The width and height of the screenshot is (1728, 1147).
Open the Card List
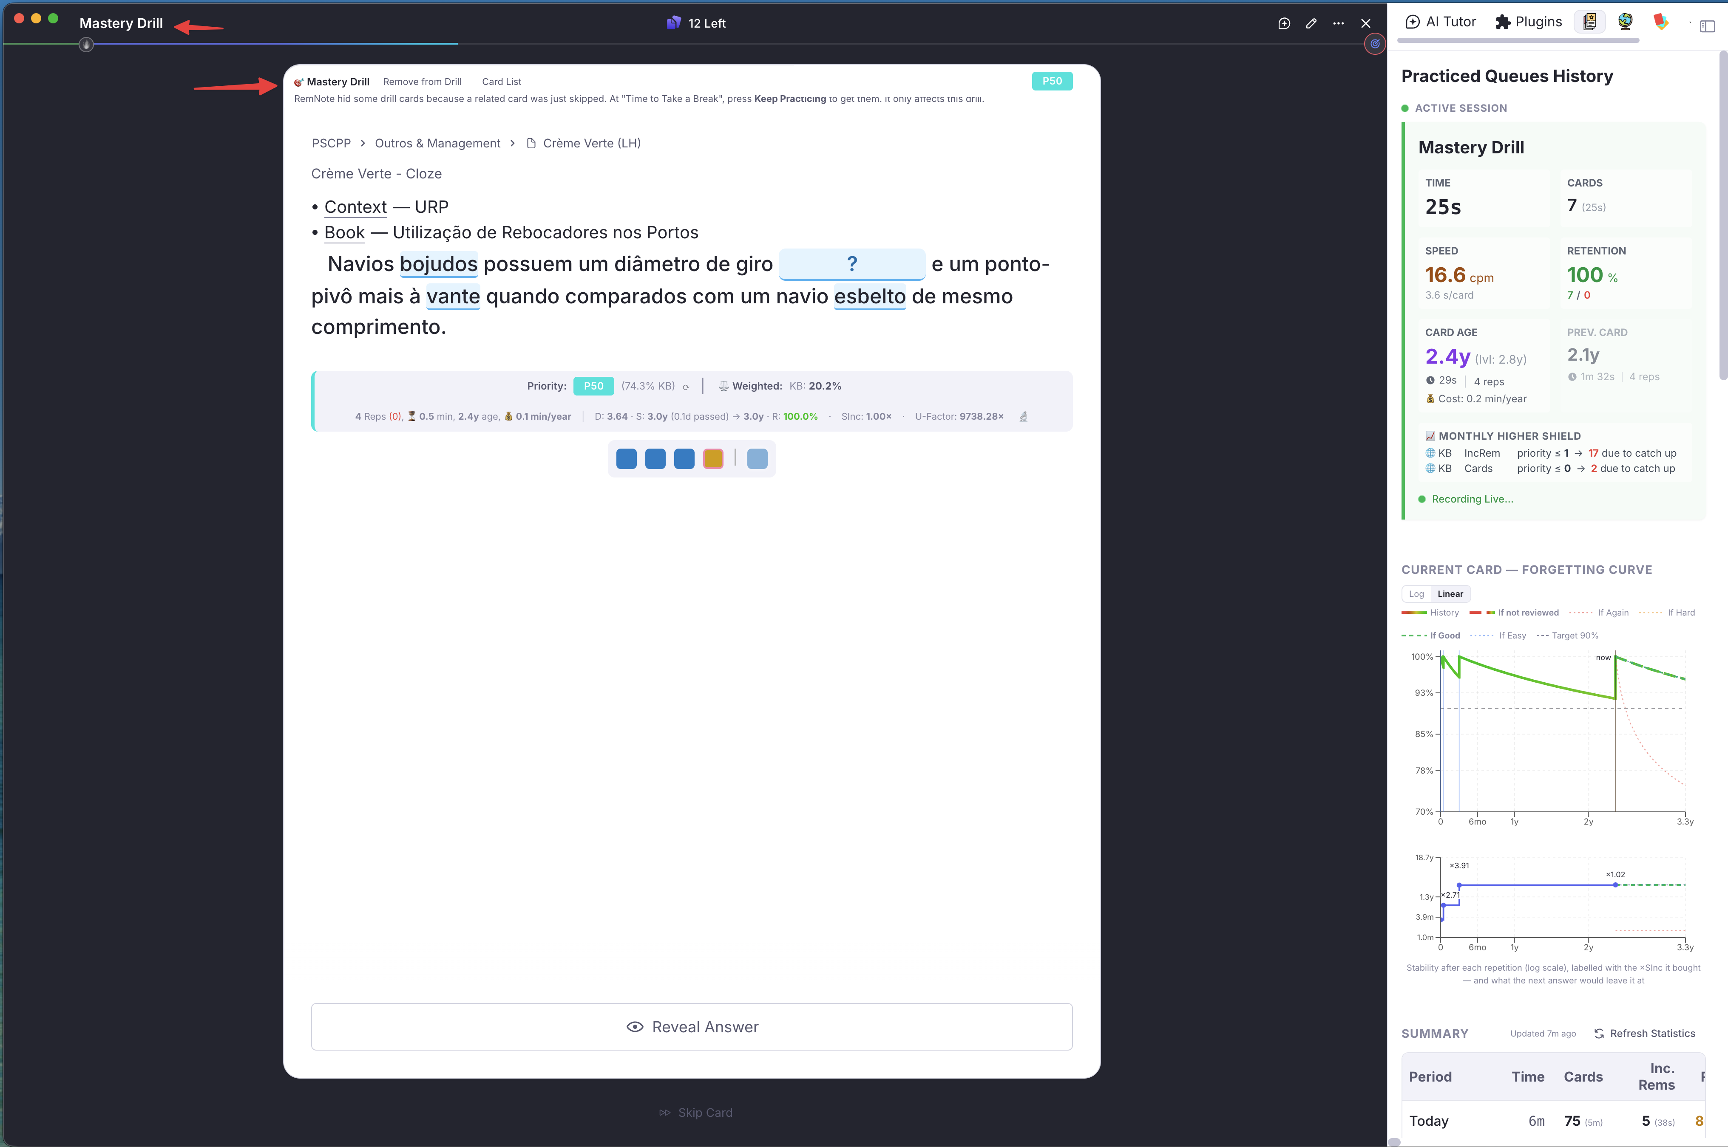[x=501, y=82]
